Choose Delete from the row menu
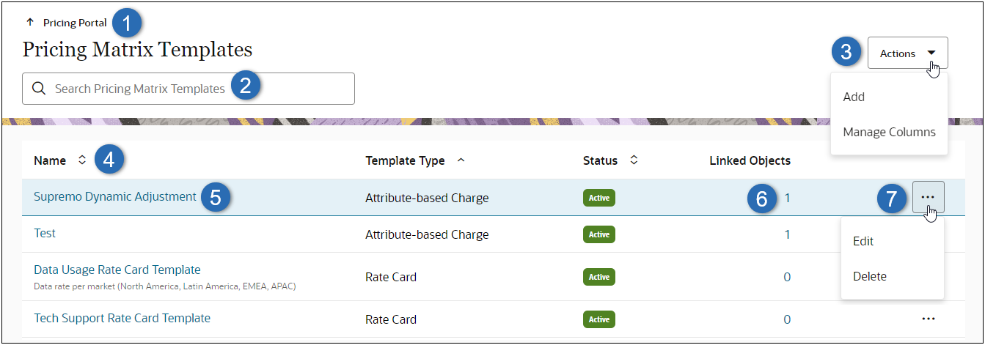 (870, 276)
